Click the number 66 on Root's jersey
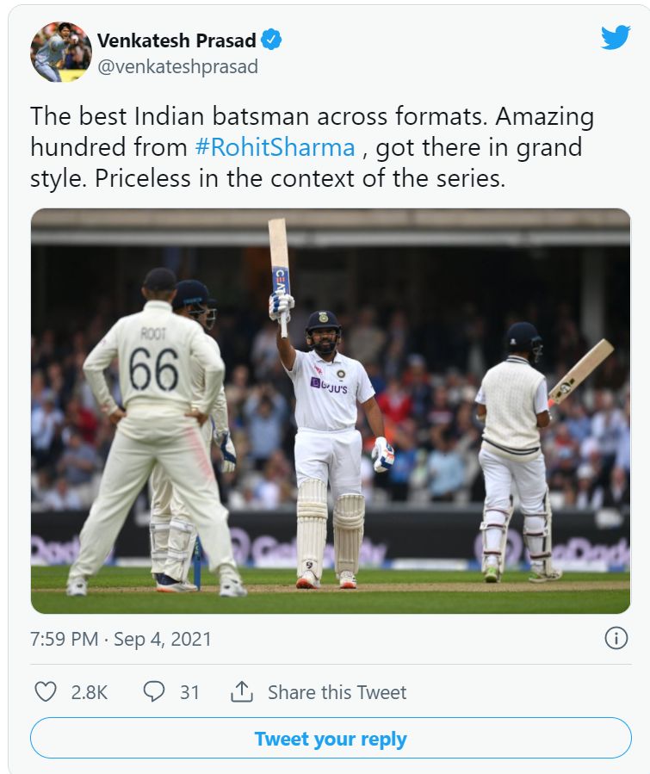Screen dimensions: 650x774 [x=153, y=368]
